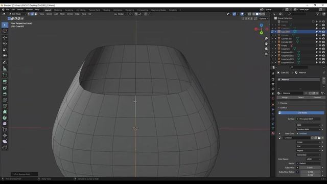Image resolution: width=327 pixels, height=184 pixels.
Task: Open the Random Walk subsurface dropdown
Action: tap(309, 129)
